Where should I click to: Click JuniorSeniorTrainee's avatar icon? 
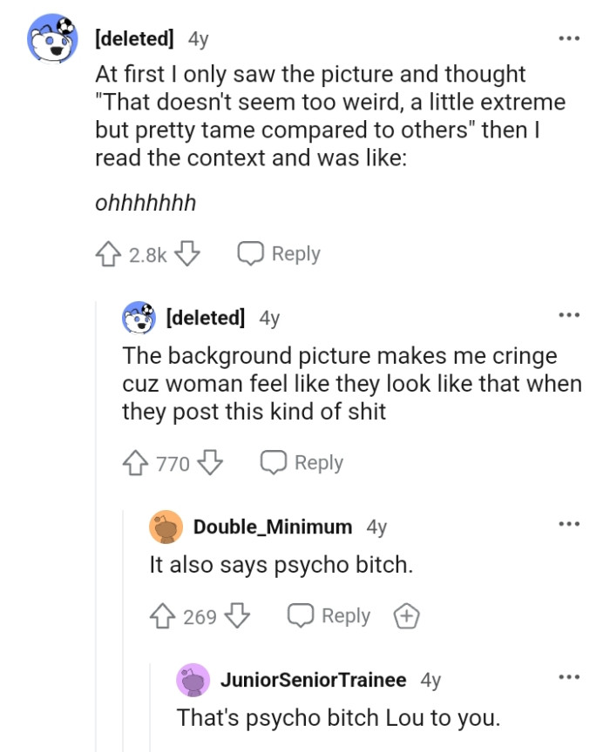(193, 680)
